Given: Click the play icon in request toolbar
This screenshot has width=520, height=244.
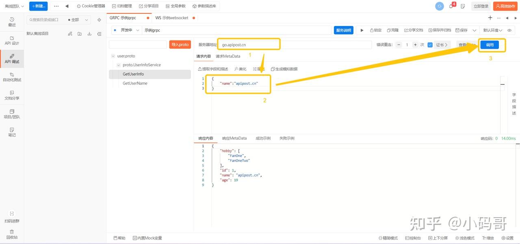Looking at the screenshot, I should tap(362, 30).
